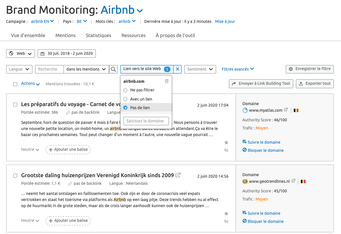This screenshot has height=234, width=341.
Task: Hide the geotrendlines.nl mention via eye icon
Action: tap(226, 221)
